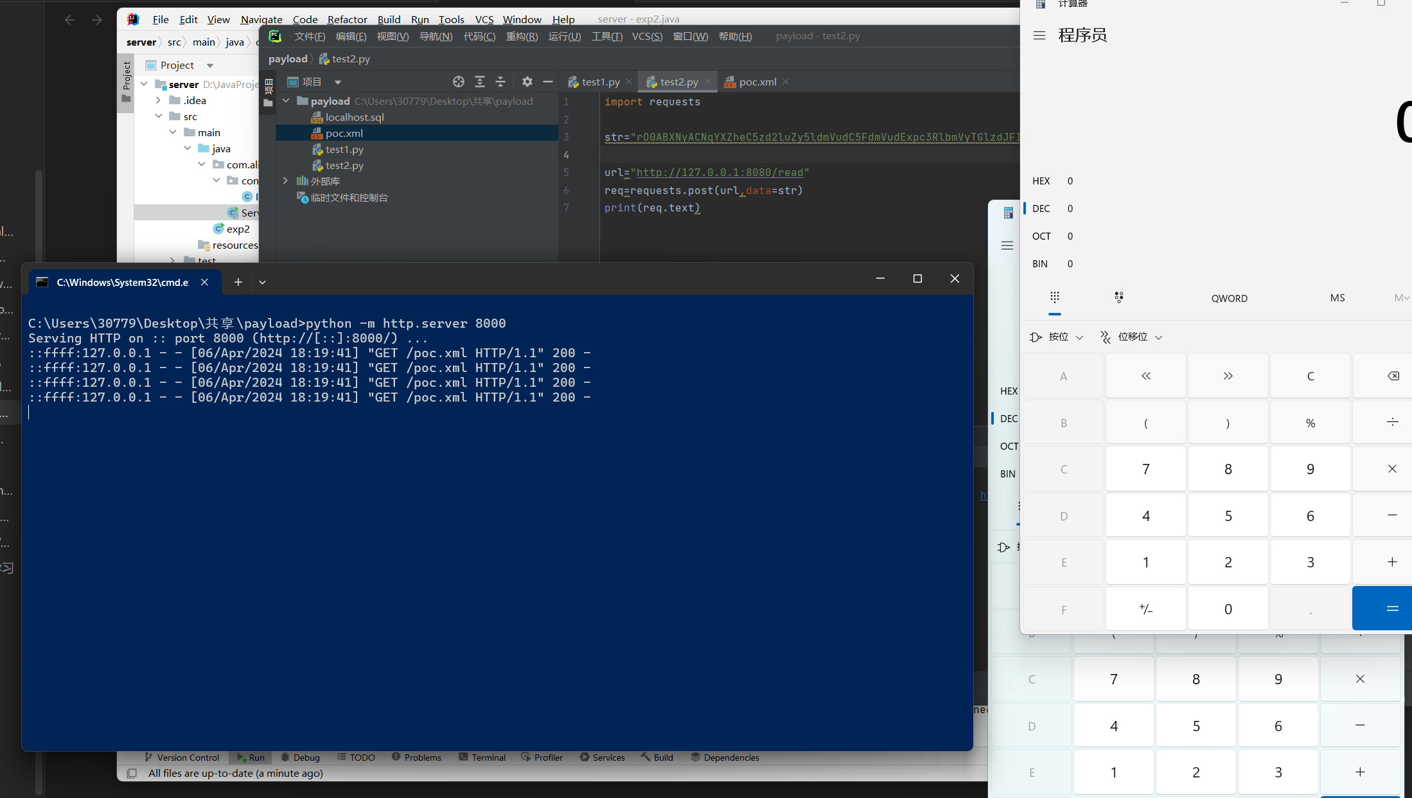Screen dimensions: 1412x798
Task: Open the 运行(U) menu in PyCharm
Action: (x=564, y=36)
